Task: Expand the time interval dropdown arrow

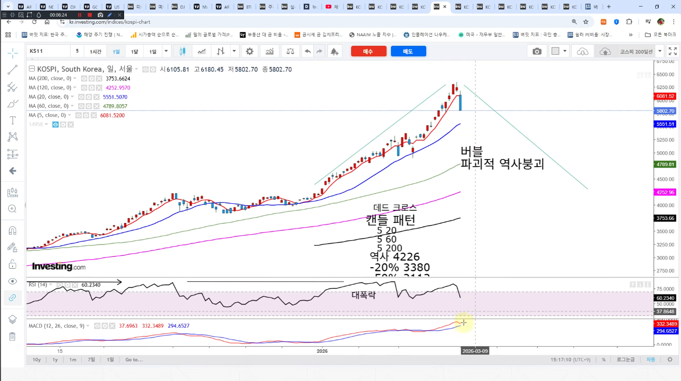Action: point(166,51)
